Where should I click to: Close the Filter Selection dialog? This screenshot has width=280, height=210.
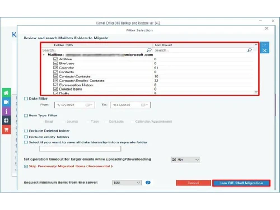click(x=267, y=29)
